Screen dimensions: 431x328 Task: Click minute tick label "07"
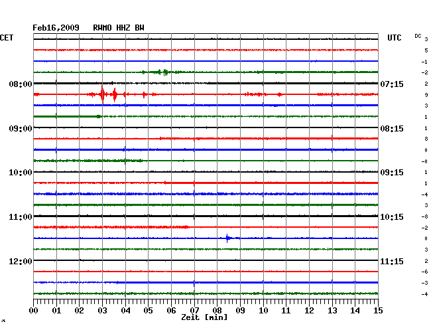click(194, 311)
